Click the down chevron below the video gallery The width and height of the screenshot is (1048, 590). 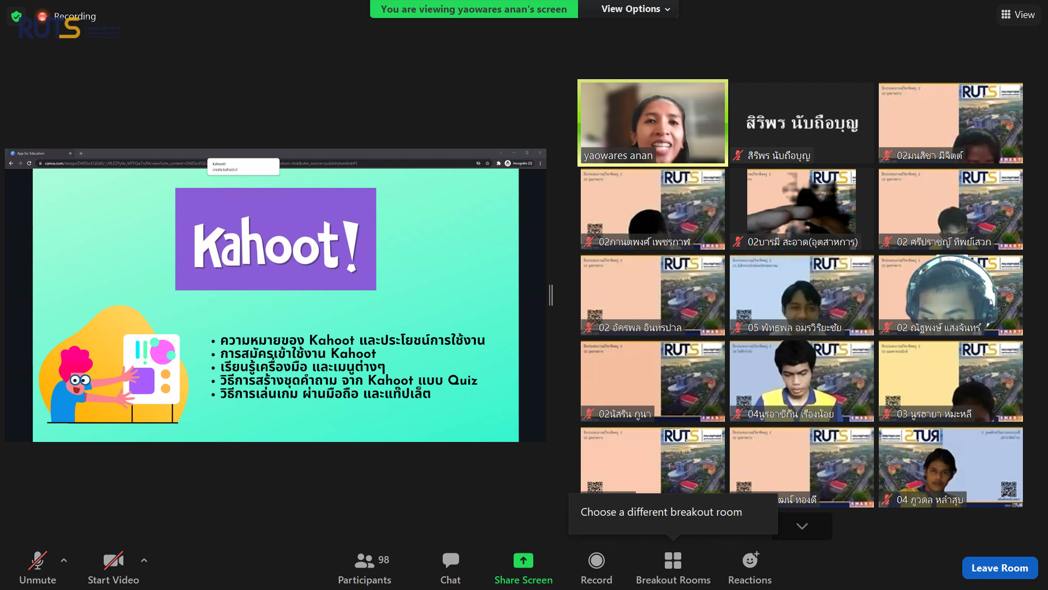(802, 526)
